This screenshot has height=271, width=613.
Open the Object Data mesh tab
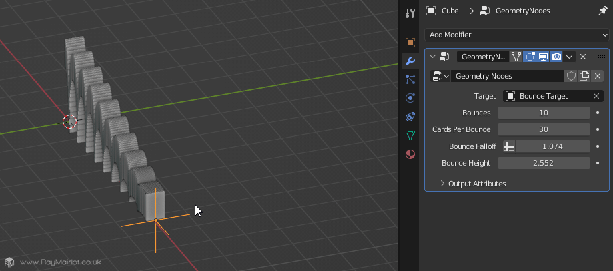[410, 135]
